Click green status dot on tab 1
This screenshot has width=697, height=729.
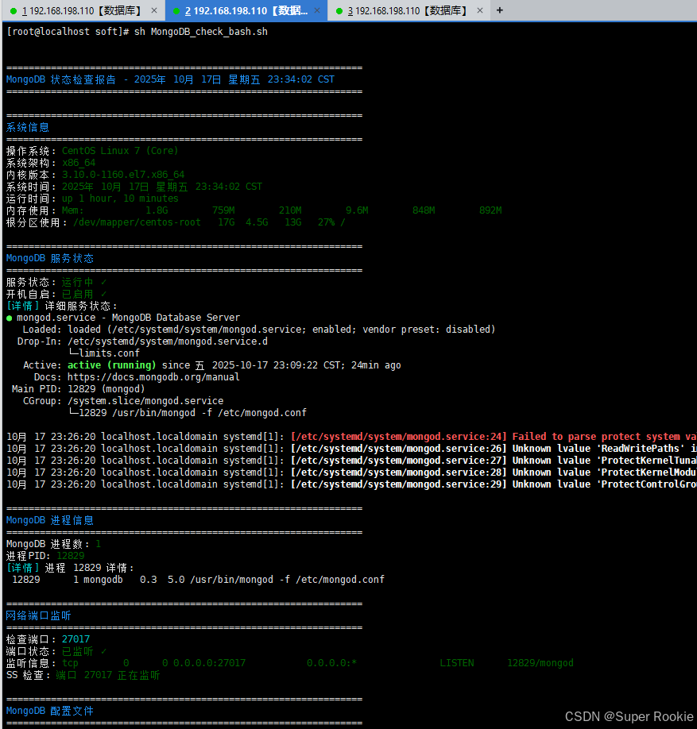14,10
